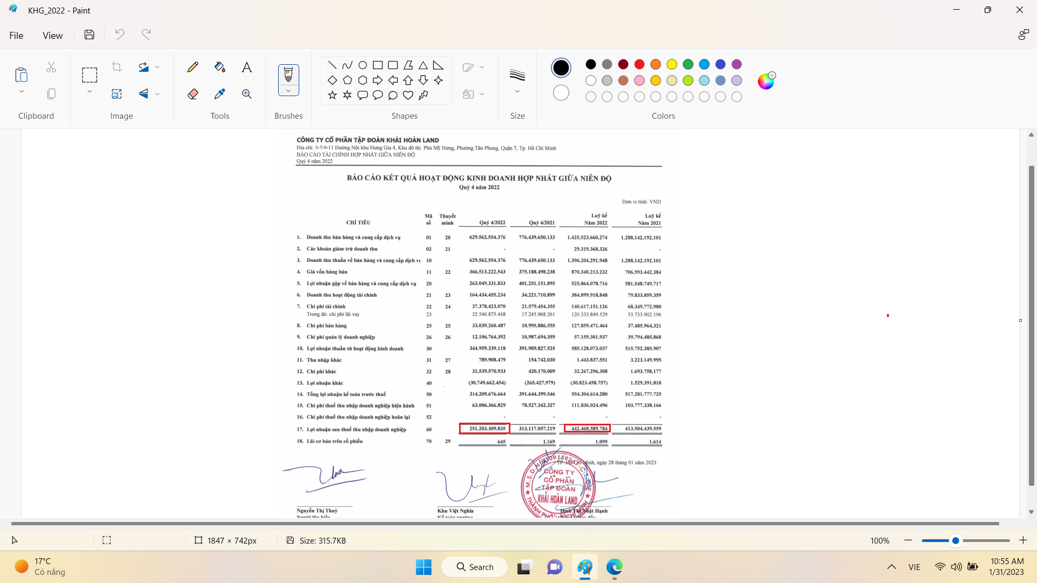Open the clock showing 10:55 AM
Screen dimensions: 1037x583
click(x=1007, y=567)
